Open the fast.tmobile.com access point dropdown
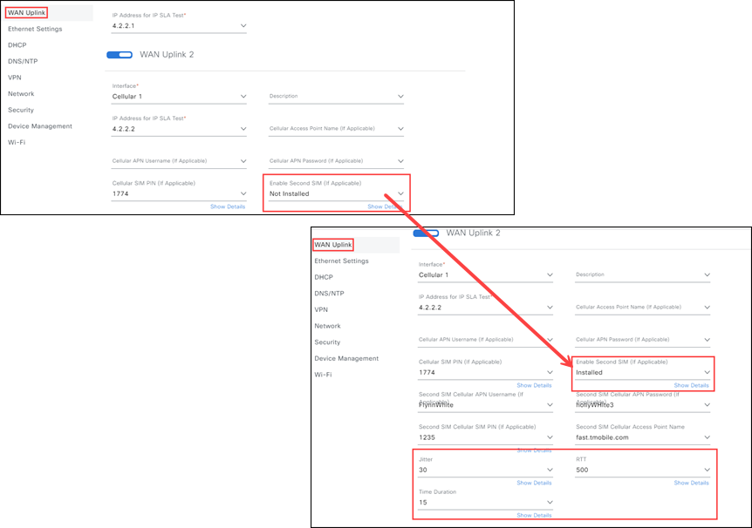 pos(707,437)
